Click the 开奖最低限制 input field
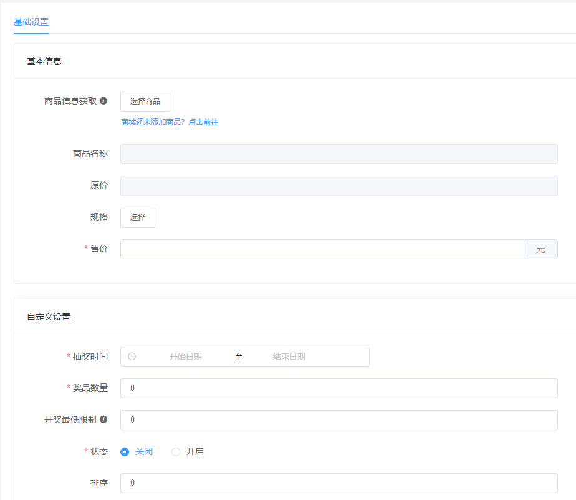 tap(338, 420)
